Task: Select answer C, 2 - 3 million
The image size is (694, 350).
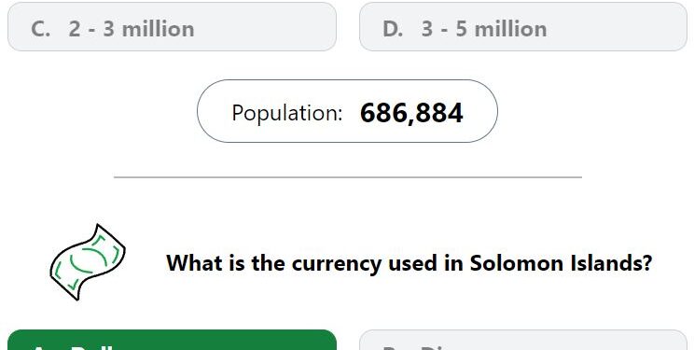Action: (173, 26)
